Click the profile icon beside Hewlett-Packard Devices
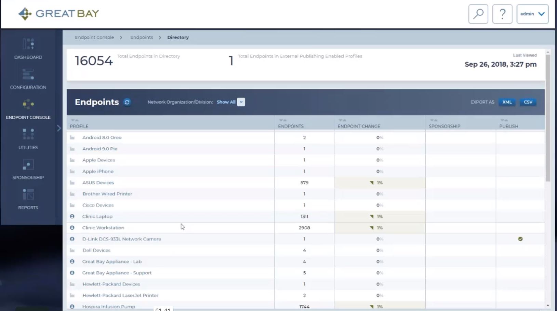 coord(72,284)
